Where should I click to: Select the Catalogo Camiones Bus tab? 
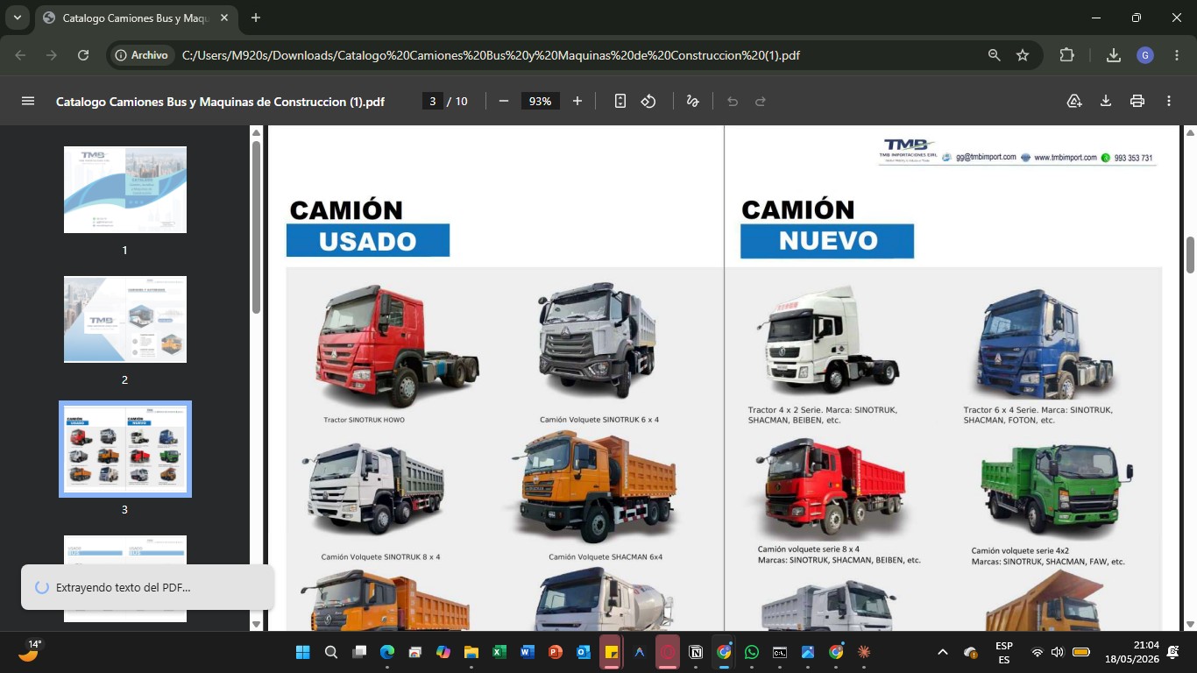136,18
